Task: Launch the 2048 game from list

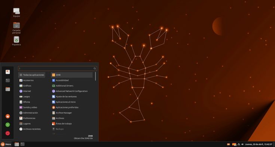Action: point(72,75)
